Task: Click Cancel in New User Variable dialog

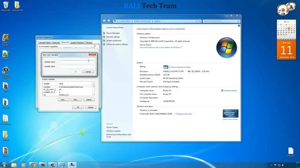Action: coord(88,71)
